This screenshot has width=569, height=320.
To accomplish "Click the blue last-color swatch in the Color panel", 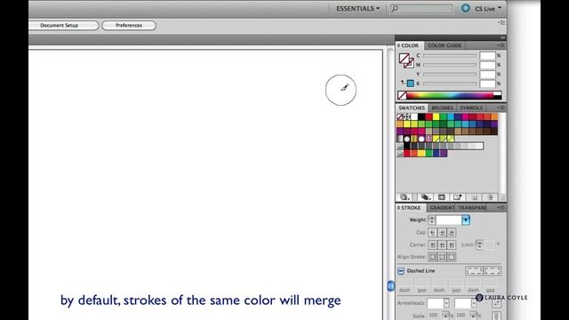I will [x=411, y=84].
